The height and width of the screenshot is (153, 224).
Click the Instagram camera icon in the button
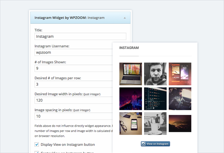143,144
